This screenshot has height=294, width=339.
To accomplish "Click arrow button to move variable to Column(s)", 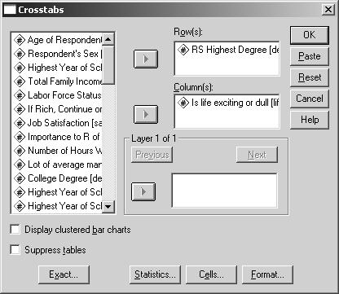I will point(146,114).
